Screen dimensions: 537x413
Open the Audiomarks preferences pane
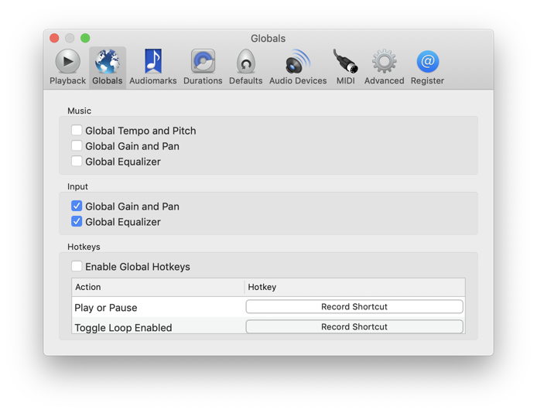(152, 67)
